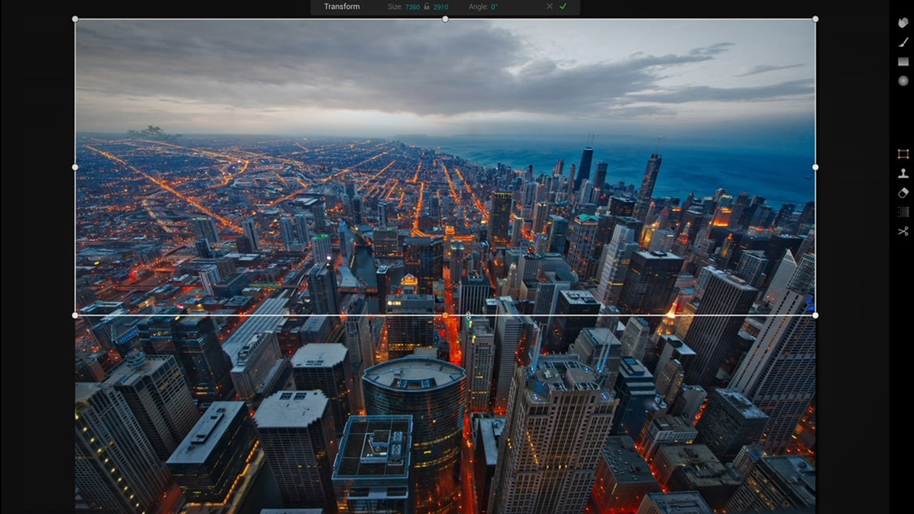914x514 pixels.
Task: Cancel the transform with the X
Action: (549, 6)
